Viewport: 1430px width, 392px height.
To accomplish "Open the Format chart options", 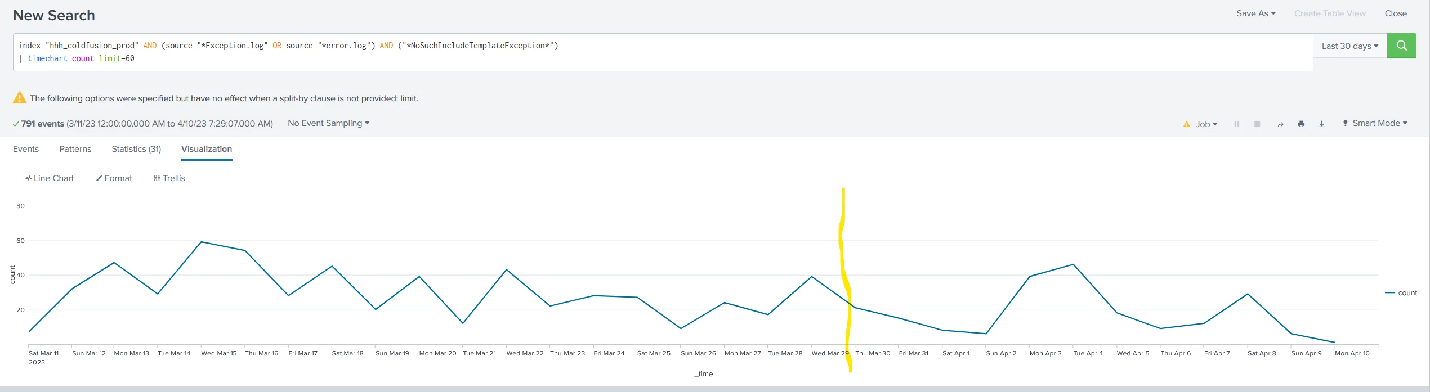I will (x=114, y=178).
